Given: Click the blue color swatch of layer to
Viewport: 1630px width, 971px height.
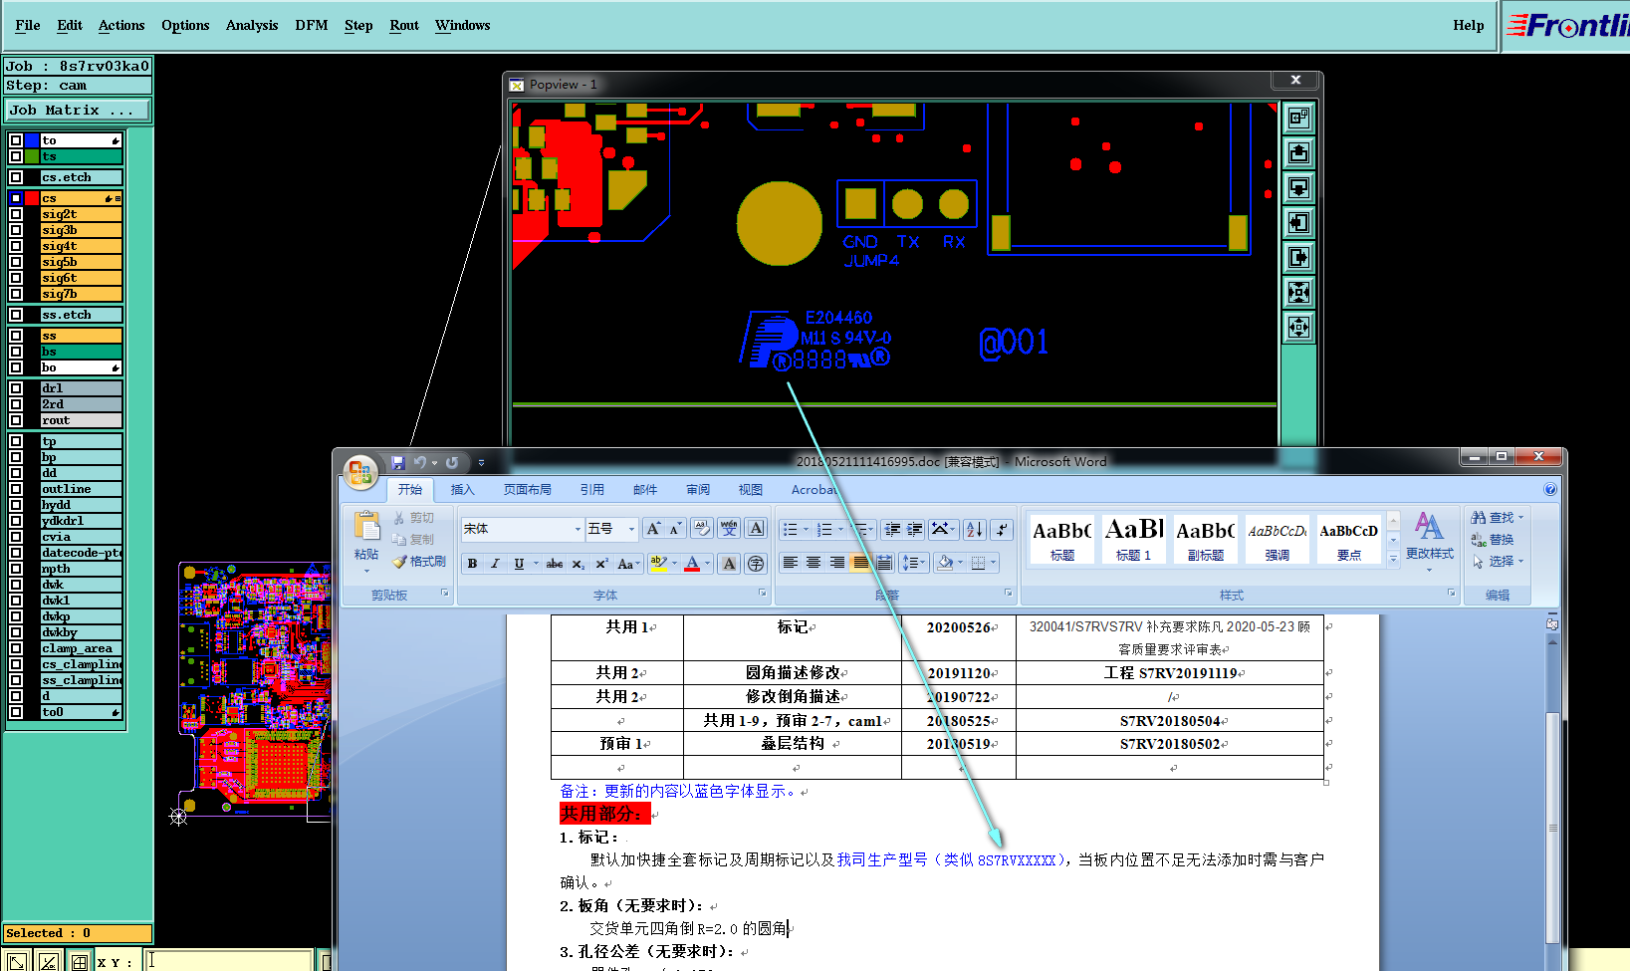Looking at the screenshot, I should [32, 140].
